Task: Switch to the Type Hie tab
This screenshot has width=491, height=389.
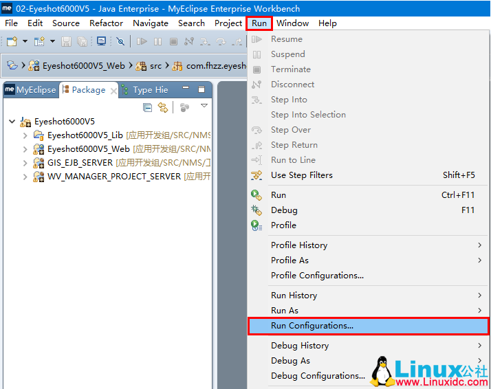Action: 145,90
